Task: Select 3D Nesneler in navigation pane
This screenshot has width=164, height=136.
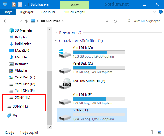Action: pyautogui.click(x=24, y=30)
